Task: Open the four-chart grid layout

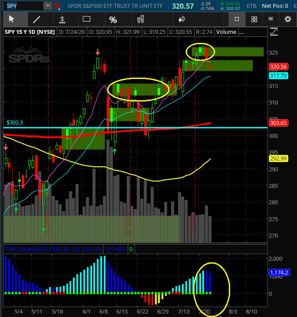Action: 254,19
